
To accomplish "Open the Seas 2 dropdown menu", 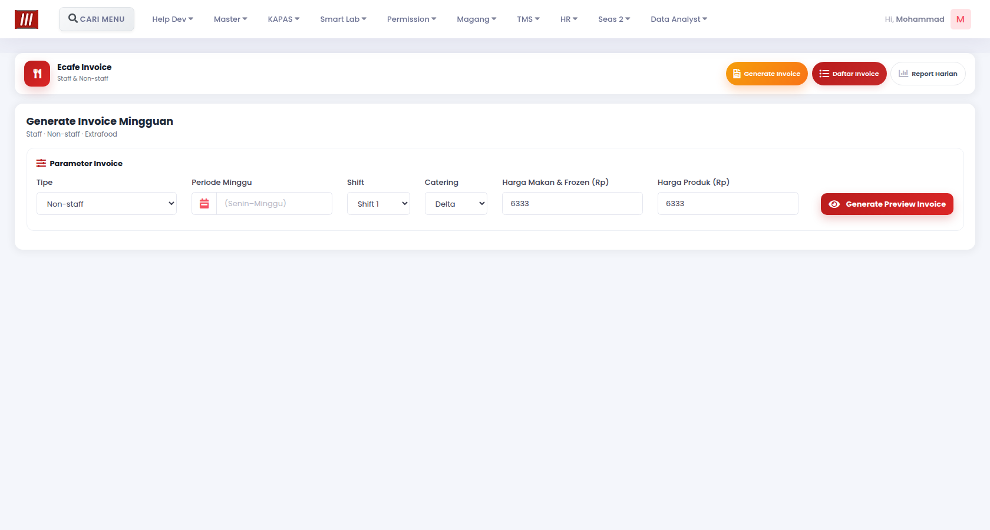I will [x=614, y=19].
